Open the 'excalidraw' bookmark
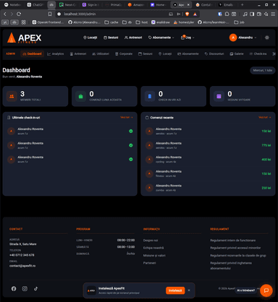Screen dimensions: 278x302 (x=161, y=22)
